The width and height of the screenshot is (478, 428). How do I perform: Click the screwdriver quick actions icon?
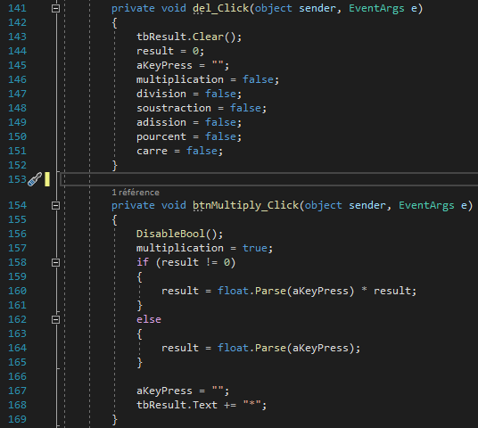point(35,179)
